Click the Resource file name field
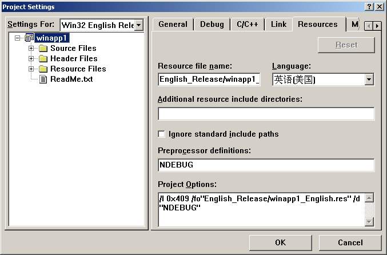 [x=209, y=79]
